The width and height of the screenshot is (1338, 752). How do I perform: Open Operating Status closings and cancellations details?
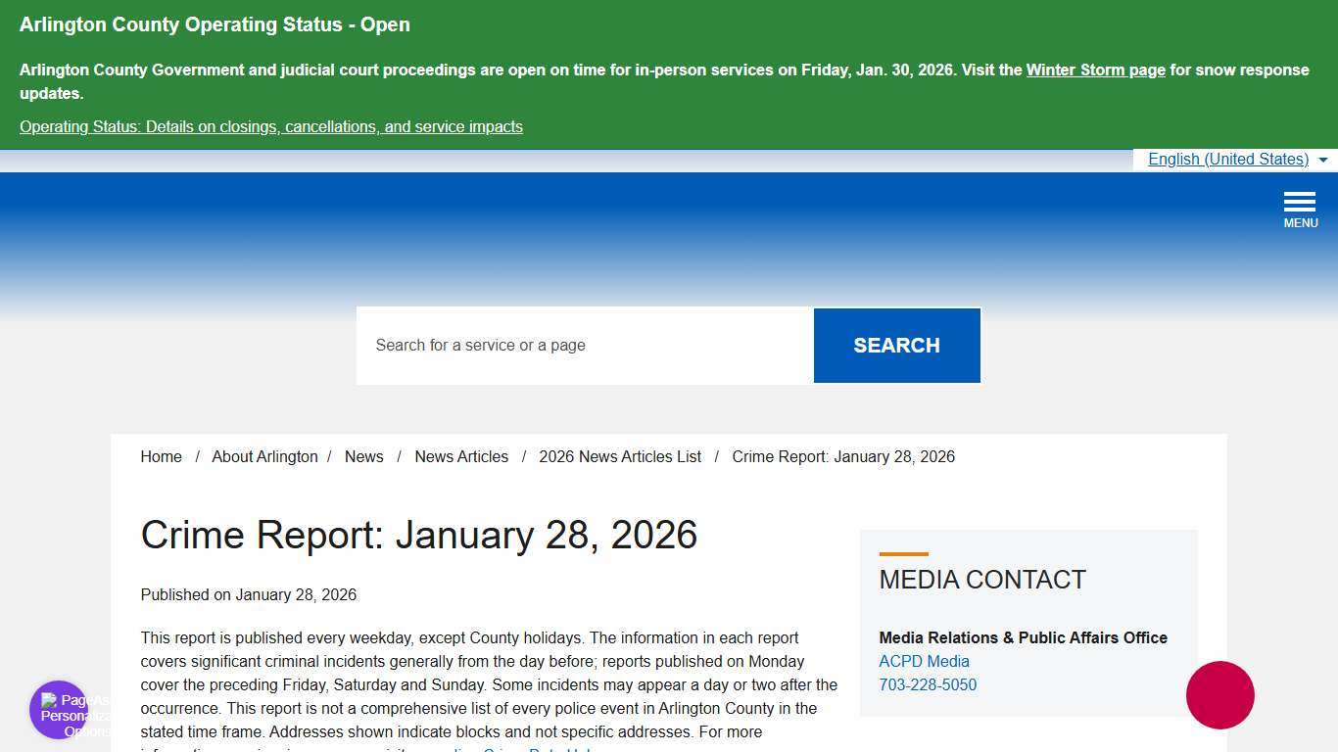coord(271,126)
